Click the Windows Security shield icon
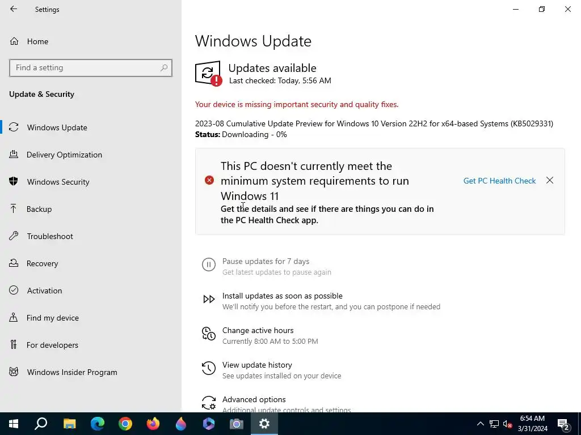Viewport: 581px width, 435px height. [14, 181]
